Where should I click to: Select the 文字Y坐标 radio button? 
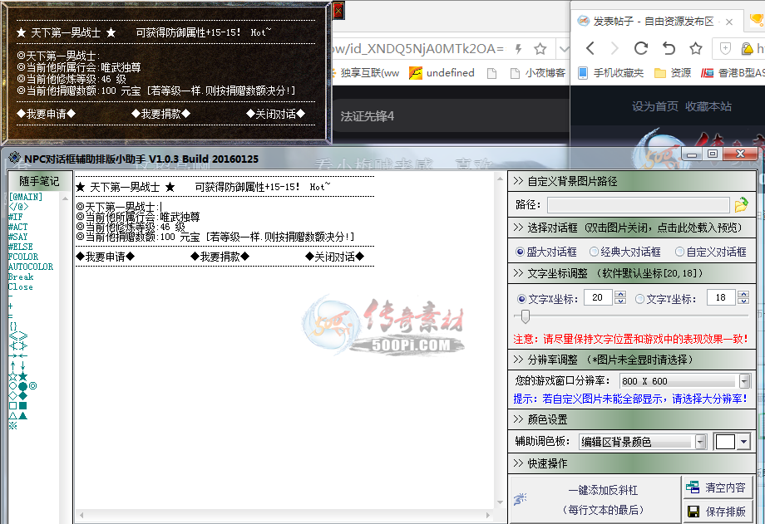[x=639, y=299]
